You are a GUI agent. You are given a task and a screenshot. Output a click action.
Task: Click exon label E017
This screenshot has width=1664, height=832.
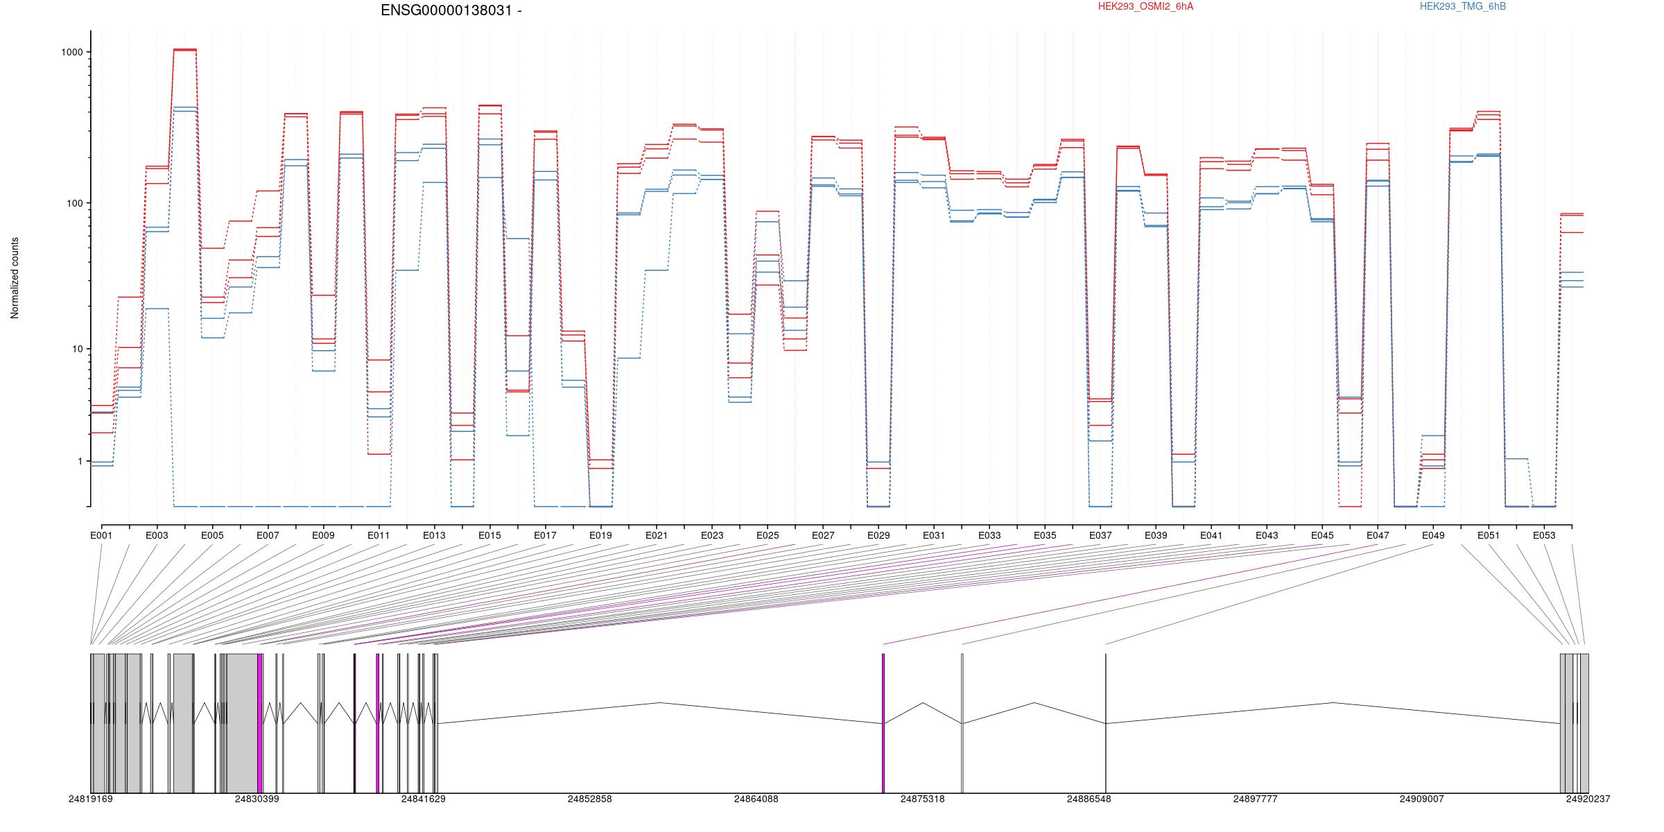[x=545, y=535]
